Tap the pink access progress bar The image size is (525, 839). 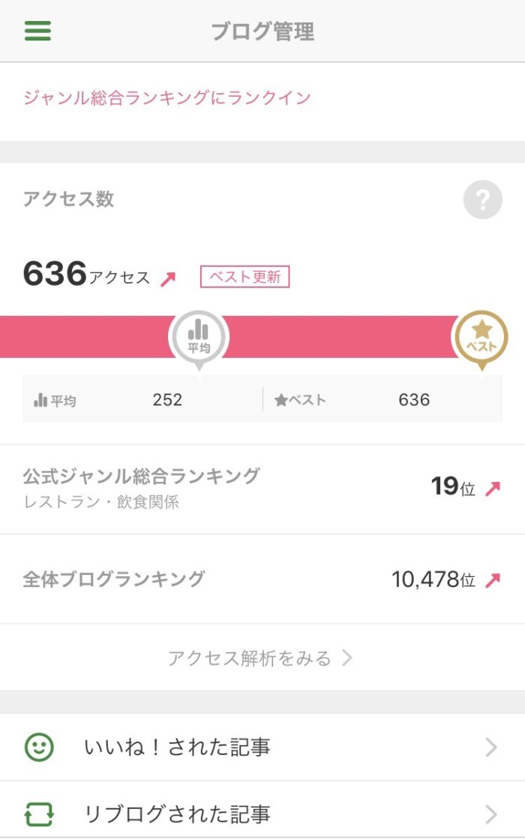[322, 336]
